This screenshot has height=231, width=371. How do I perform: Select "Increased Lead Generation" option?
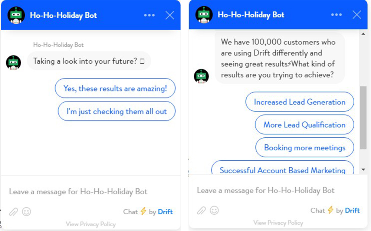coord(299,102)
